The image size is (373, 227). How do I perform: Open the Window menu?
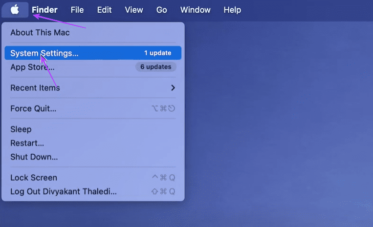[x=196, y=10]
